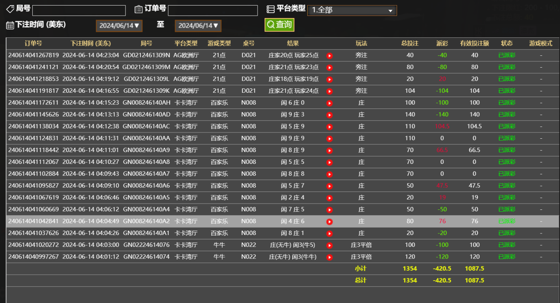Select order row 240614041060669
The image size is (560, 303).
[33, 209]
